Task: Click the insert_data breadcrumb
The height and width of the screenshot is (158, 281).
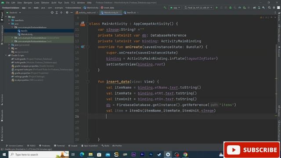Action: coord(108,8)
